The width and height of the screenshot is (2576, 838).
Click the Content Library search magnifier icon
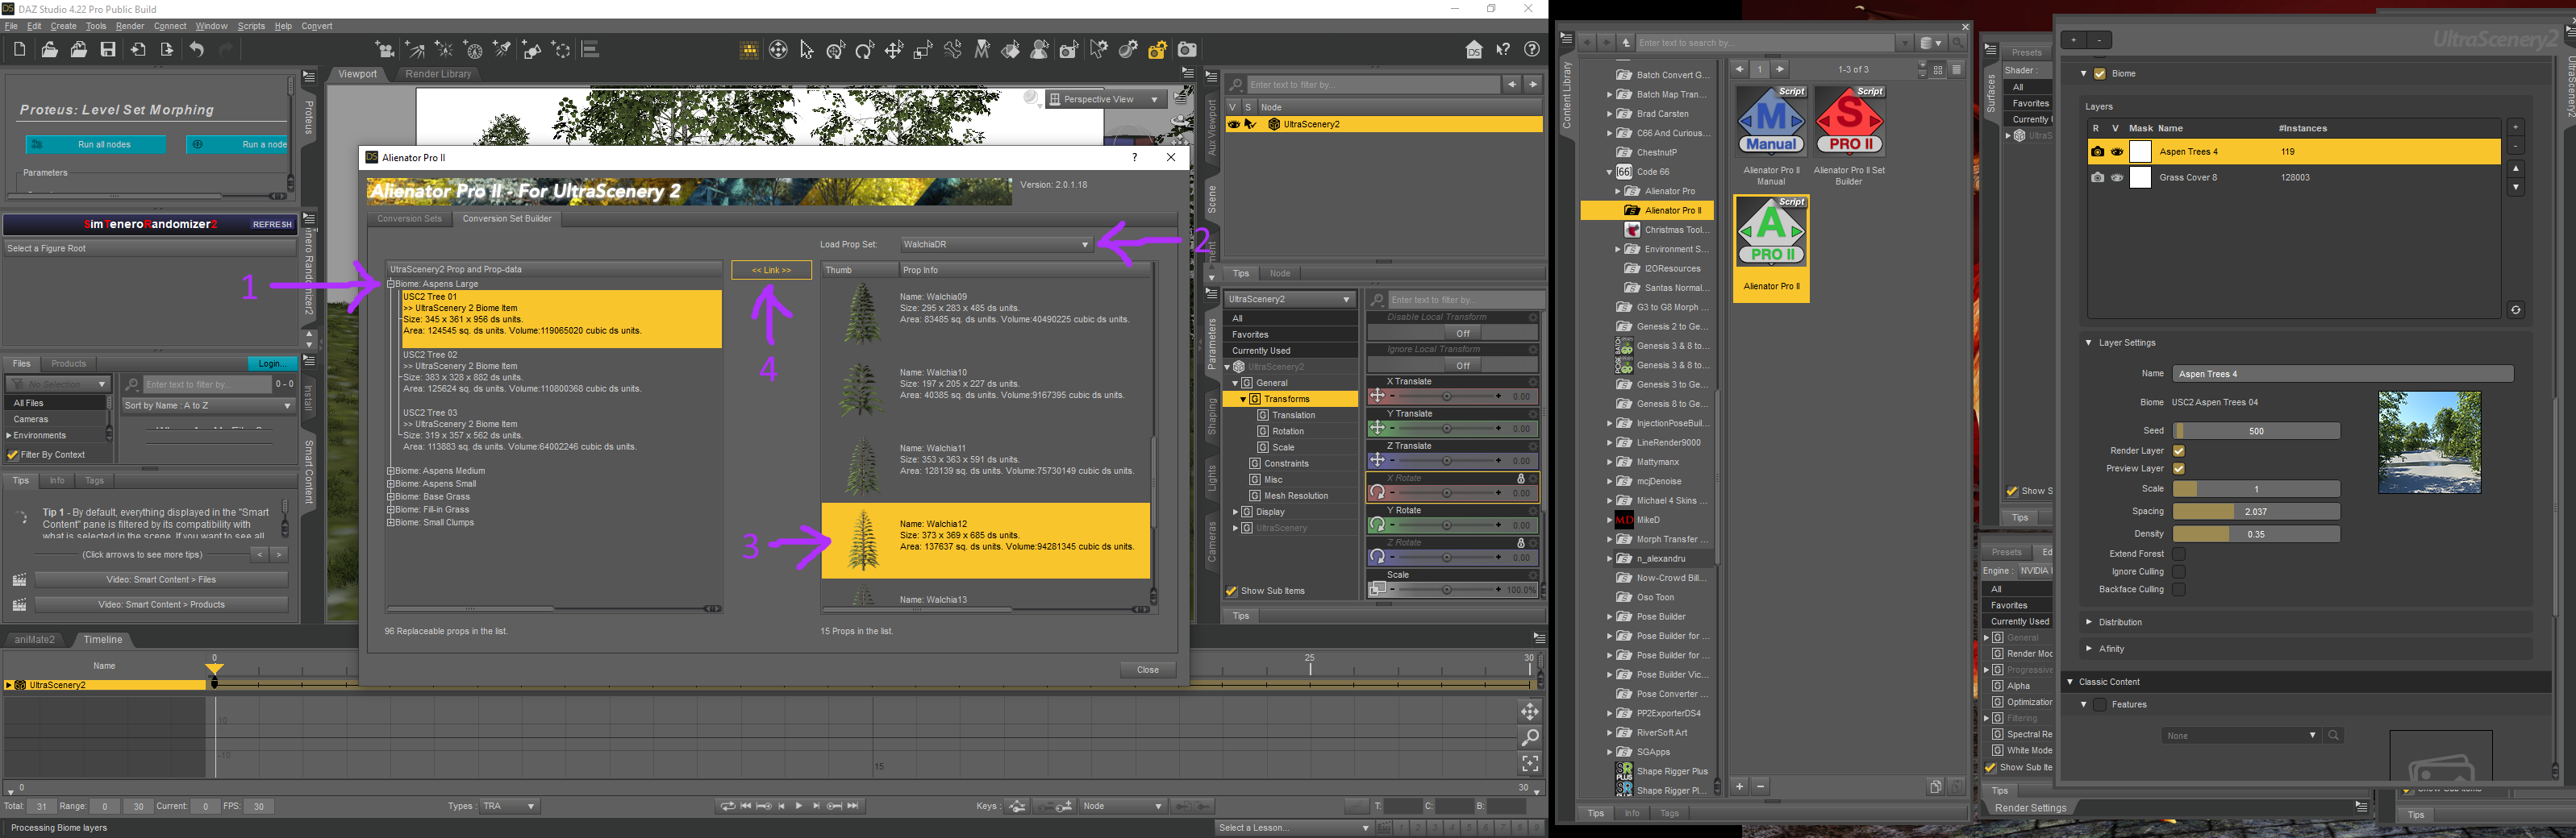(x=1958, y=43)
